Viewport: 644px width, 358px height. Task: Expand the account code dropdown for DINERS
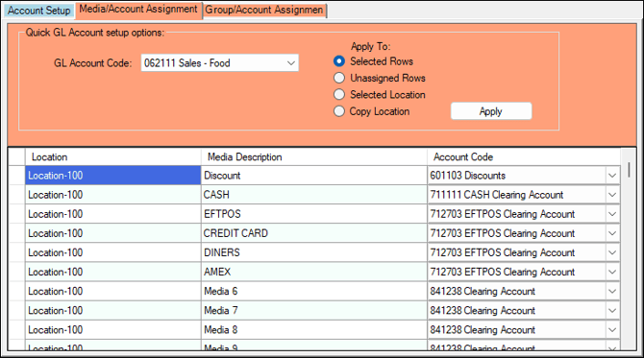click(x=612, y=252)
